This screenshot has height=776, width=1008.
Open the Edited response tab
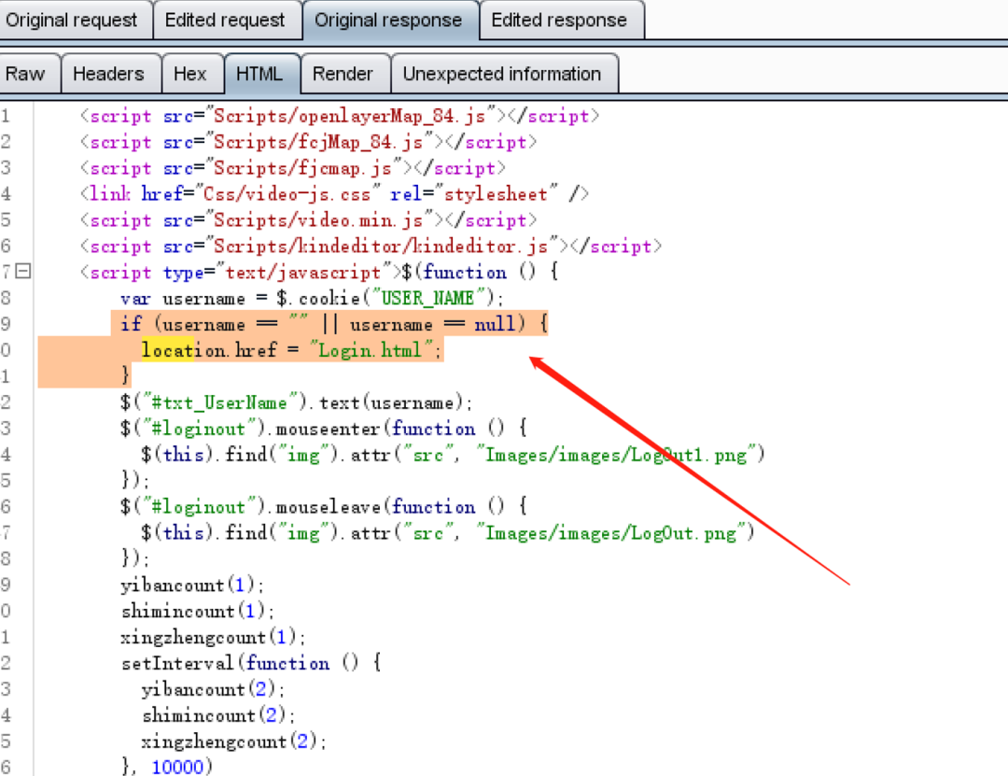point(559,20)
